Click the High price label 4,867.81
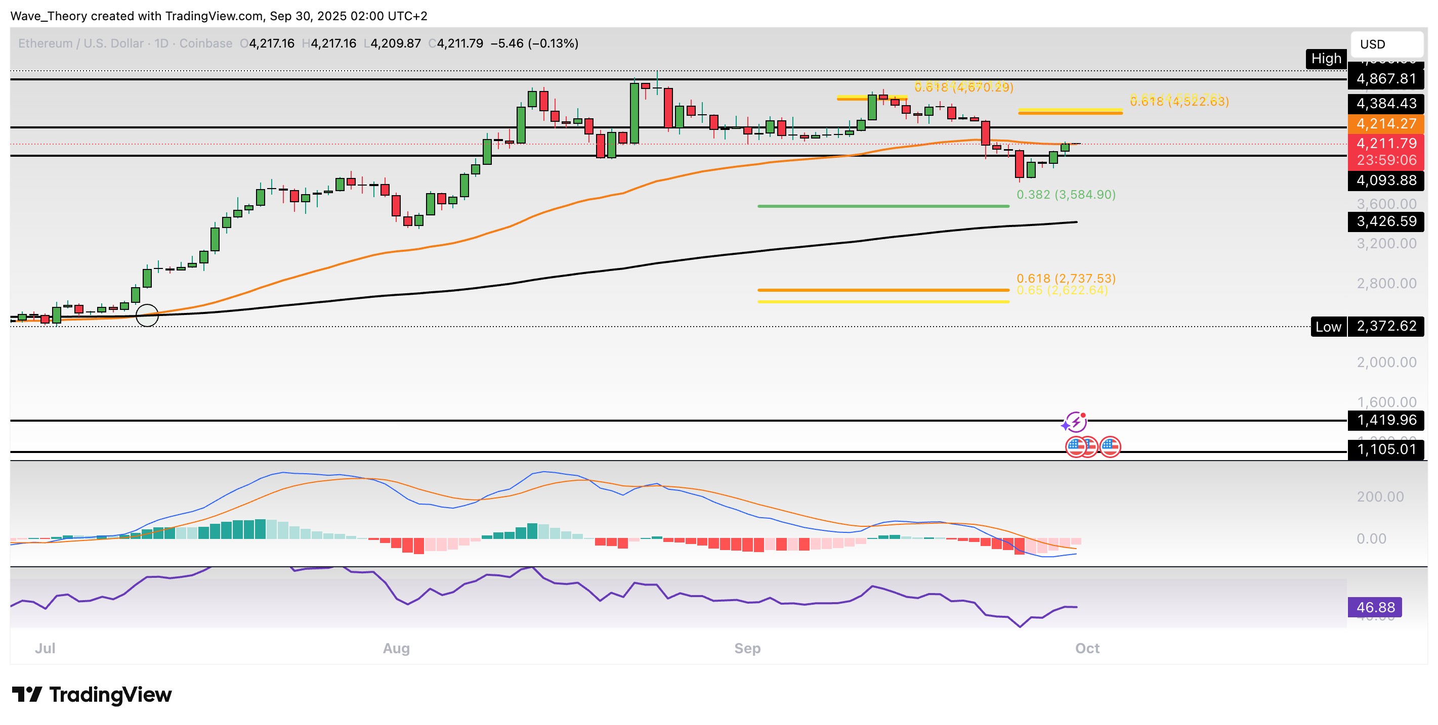This screenshot has width=1438, height=725. point(1385,78)
